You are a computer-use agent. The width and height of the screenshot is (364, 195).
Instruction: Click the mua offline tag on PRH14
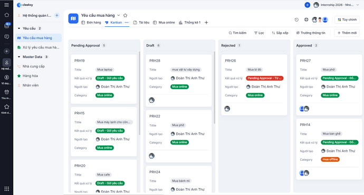(x=330, y=159)
